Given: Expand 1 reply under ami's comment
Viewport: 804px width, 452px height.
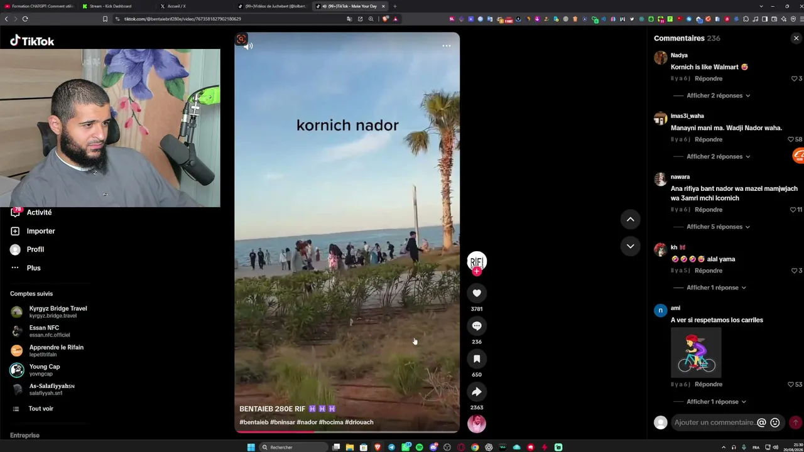Looking at the screenshot, I should pyautogui.click(x=716, y=402).
